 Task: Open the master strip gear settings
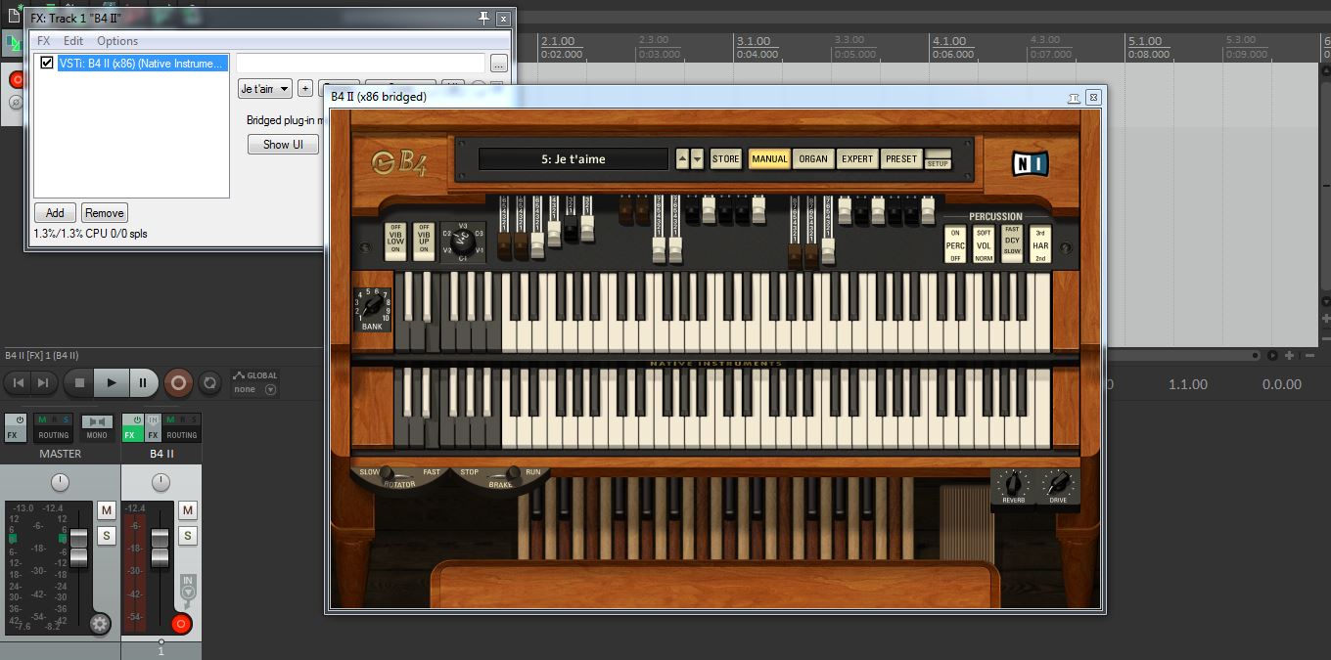[x=99, y=624]
